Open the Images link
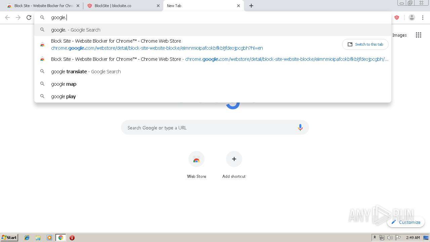The height and width of the screenshot is (242, 430). [x=399, y=35]
